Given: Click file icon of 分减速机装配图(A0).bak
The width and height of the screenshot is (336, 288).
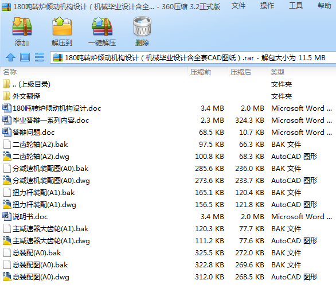Looking at the screenshot, I should pyautogui.click(x=7, y=168).
